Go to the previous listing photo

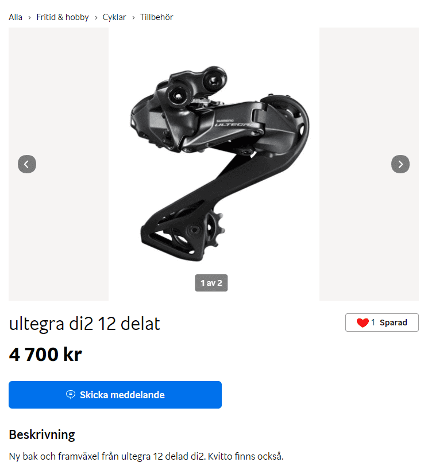tap(27, 164)
